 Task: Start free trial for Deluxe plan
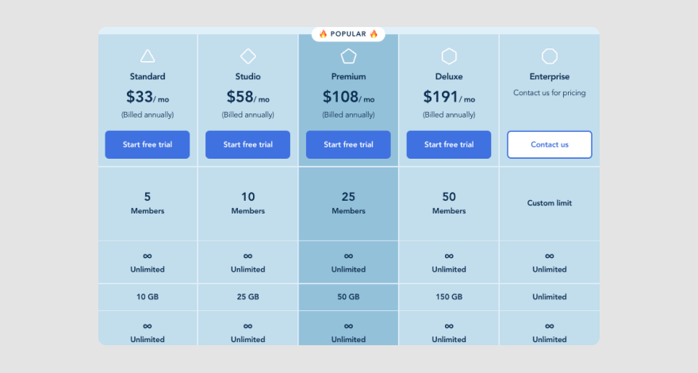coord(449,144)
